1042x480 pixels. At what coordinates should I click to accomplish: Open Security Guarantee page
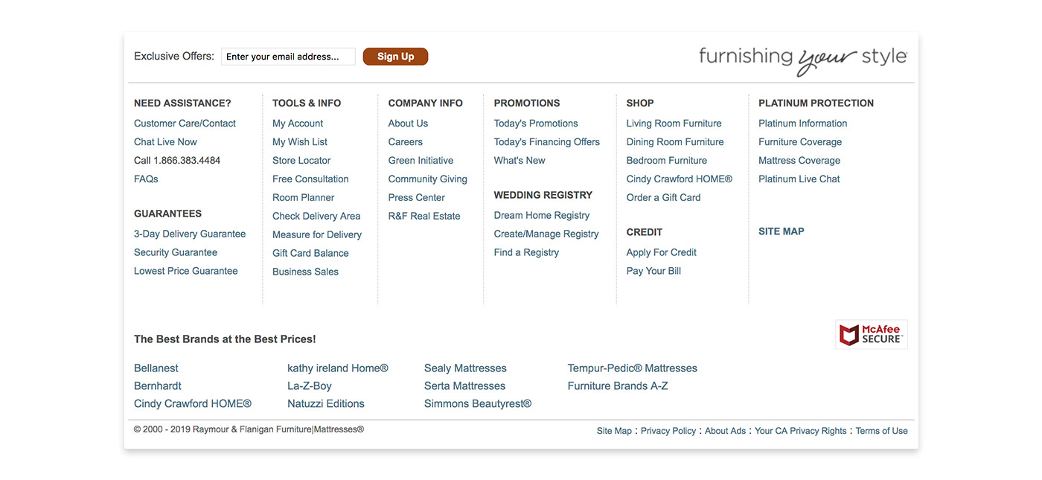pyautogui.click(x=176, y=252)
